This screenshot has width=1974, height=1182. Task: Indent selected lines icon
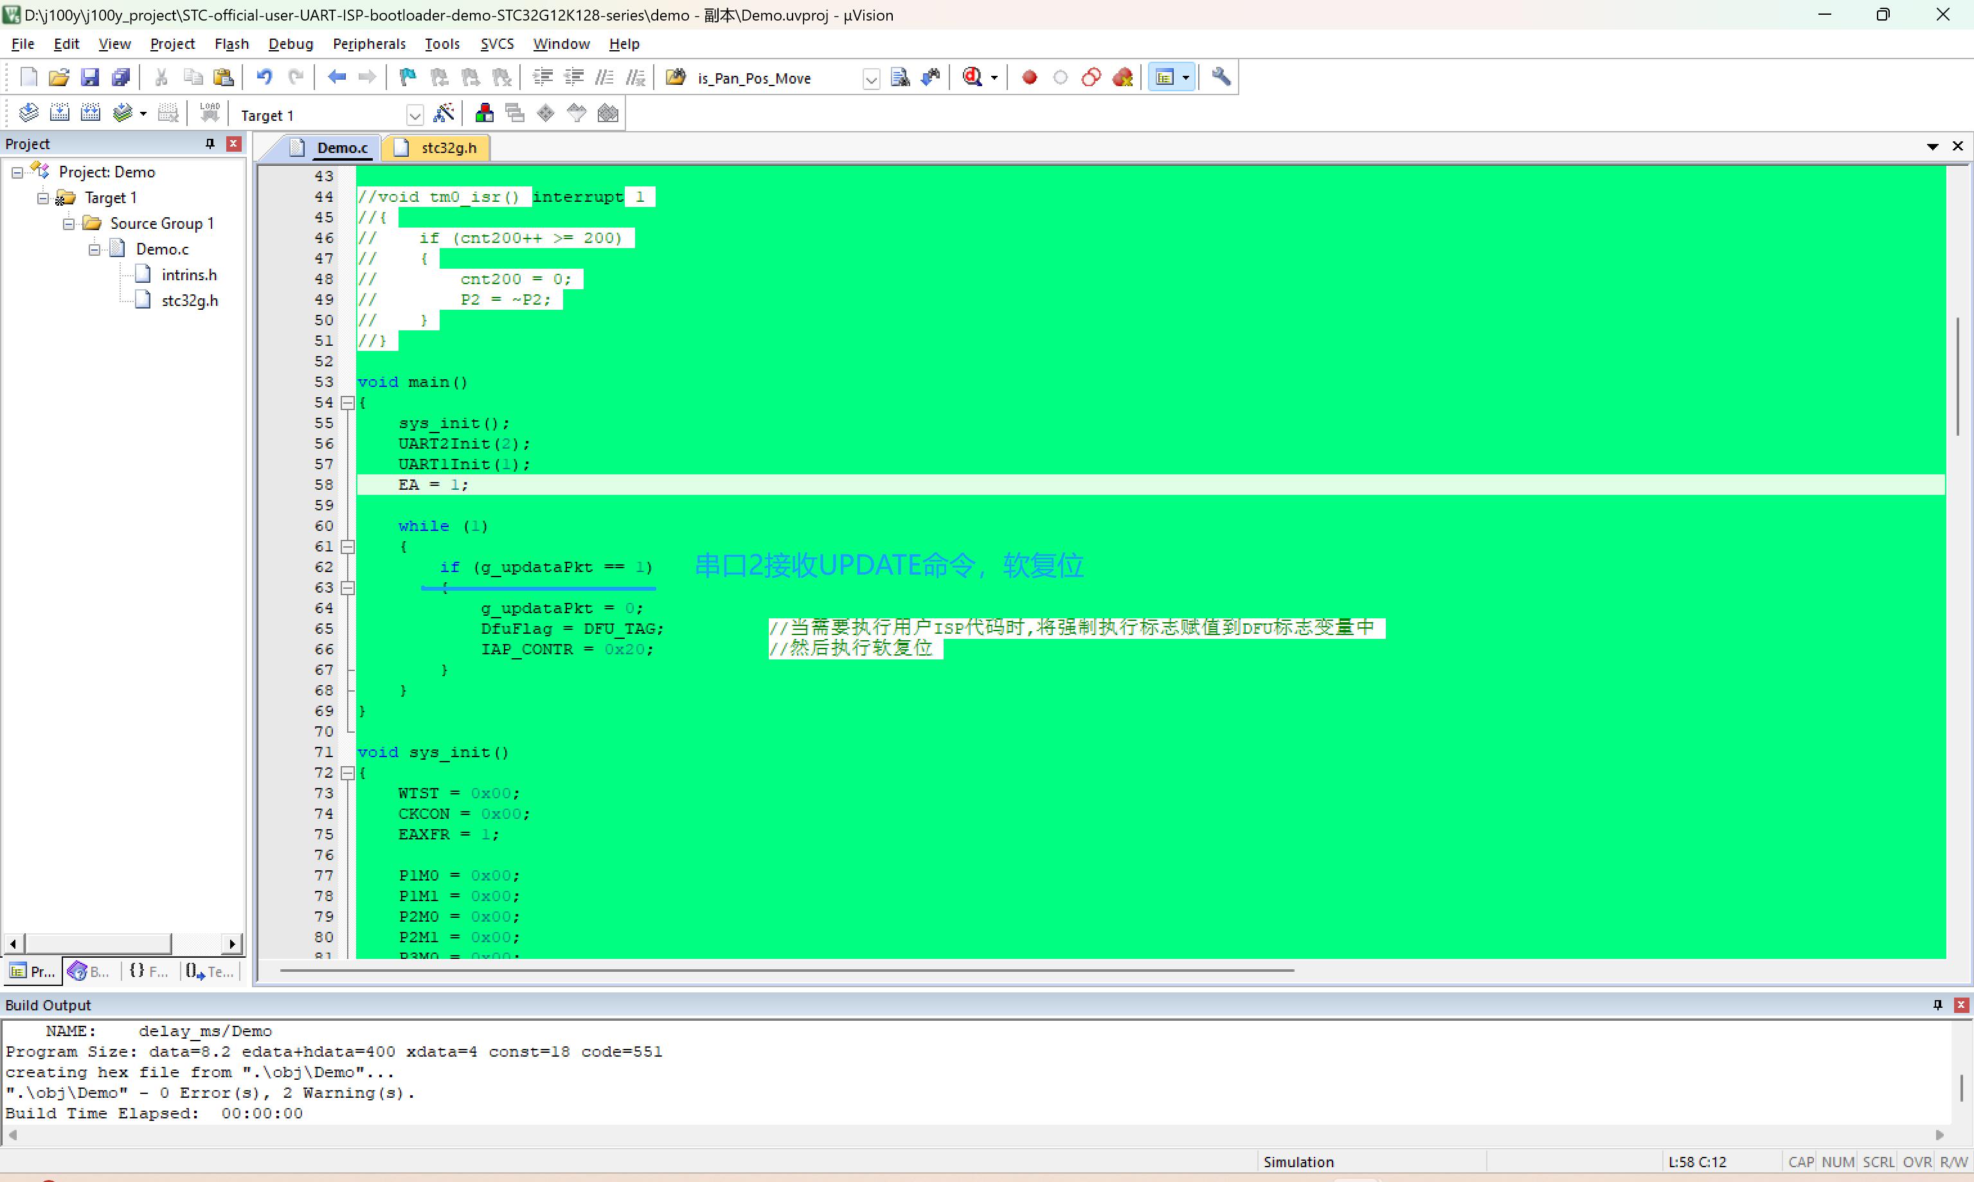click(543, 77)
